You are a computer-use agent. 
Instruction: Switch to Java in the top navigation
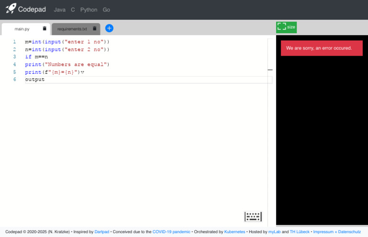59,10
